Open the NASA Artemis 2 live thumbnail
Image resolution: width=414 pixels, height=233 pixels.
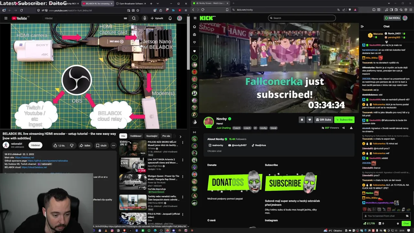133,165
